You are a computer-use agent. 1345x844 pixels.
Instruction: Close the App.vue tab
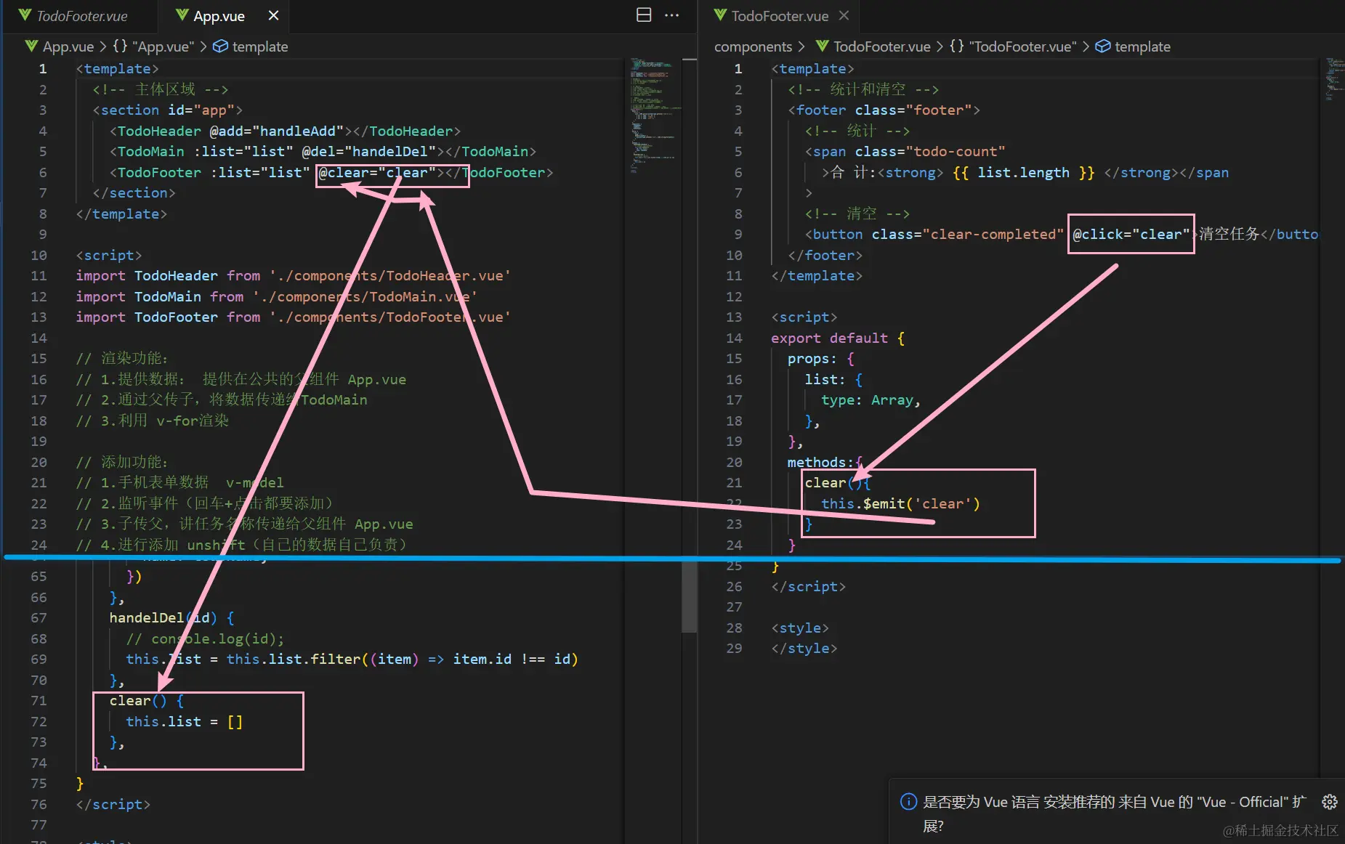pyautogui.click(x=273, y=15)
